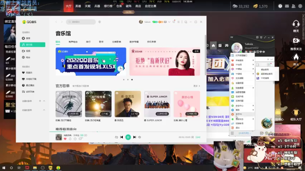Screen dimensions: 305x171
Task: Click 关于YY in YY menu
Action: pyautogui.click(x=242, y=114)
